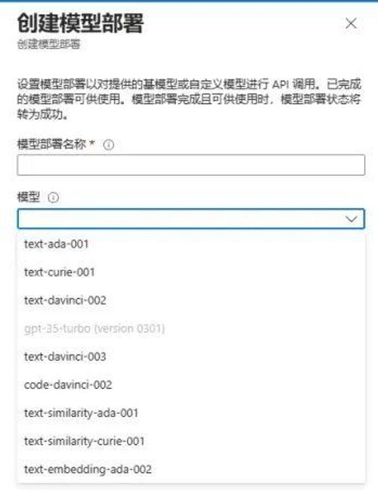378x491 pixels.
Task: Click the small grey 创建模型部署 subtitle
Action: tap(48, 44)
